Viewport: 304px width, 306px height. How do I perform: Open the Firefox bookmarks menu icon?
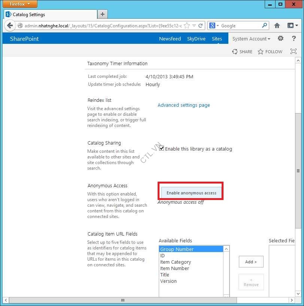point(292,26)
